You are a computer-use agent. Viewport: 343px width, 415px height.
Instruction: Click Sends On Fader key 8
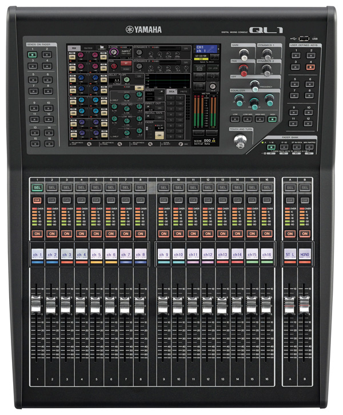[x=48, y=92]
